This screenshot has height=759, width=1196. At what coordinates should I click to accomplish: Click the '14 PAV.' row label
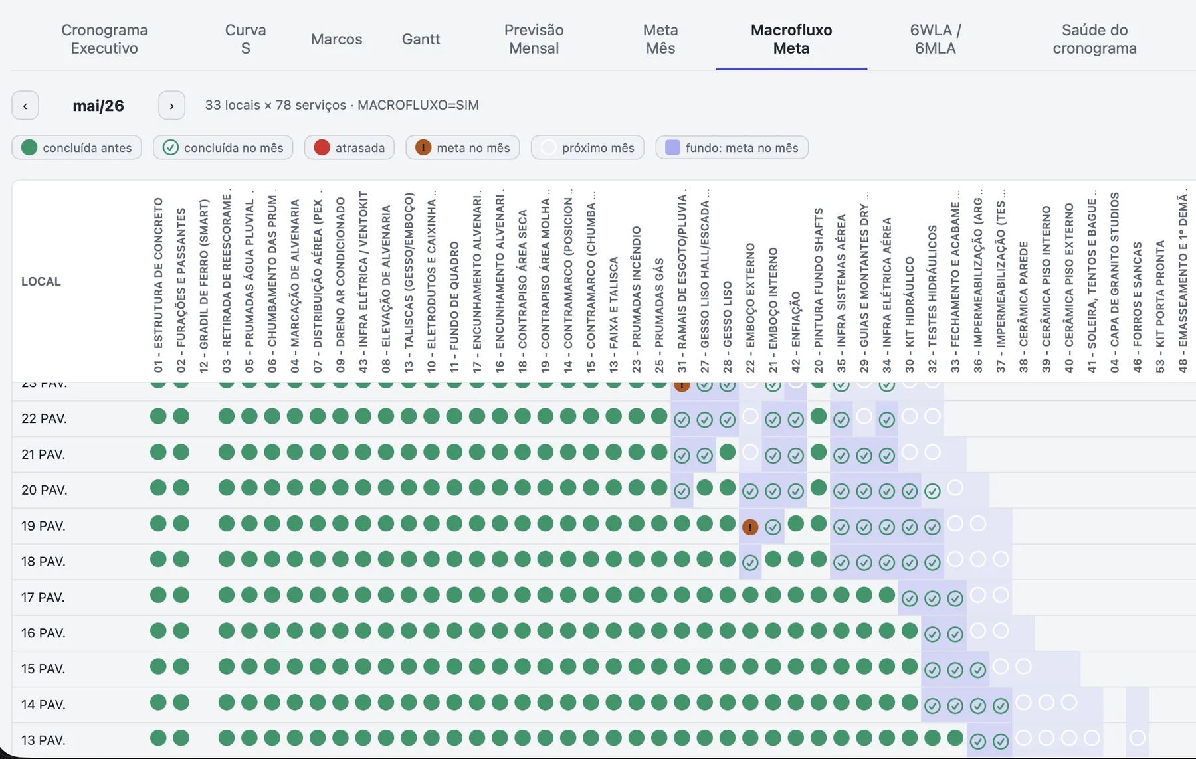[x=44, y=705]
